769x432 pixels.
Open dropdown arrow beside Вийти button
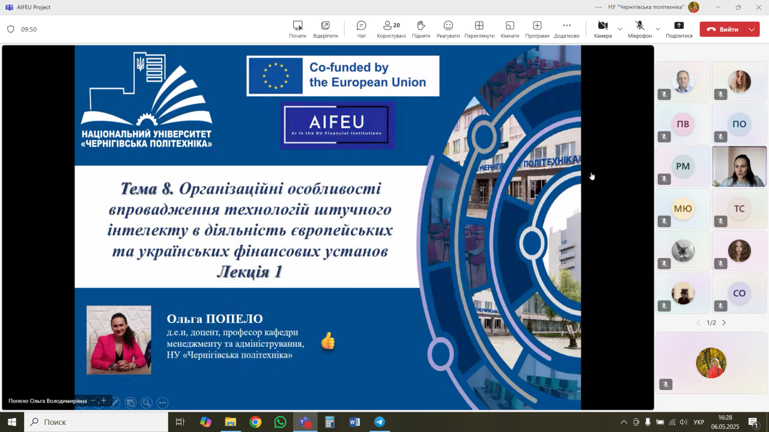(x=752, y=29)
